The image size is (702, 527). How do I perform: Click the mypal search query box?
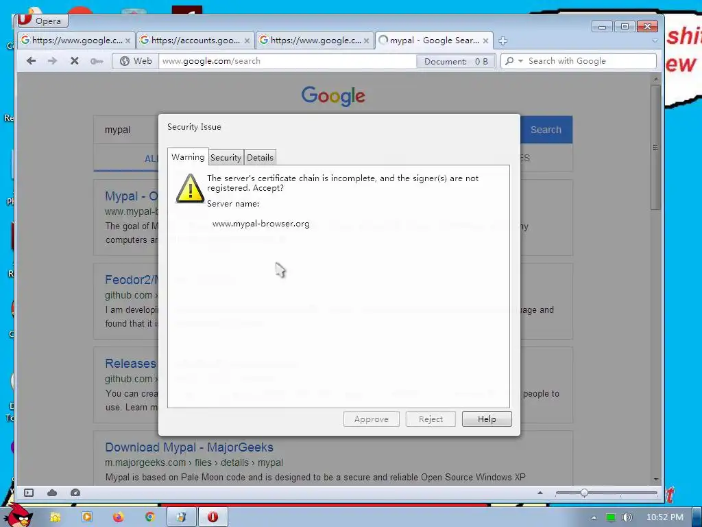(x=126, y=130)
